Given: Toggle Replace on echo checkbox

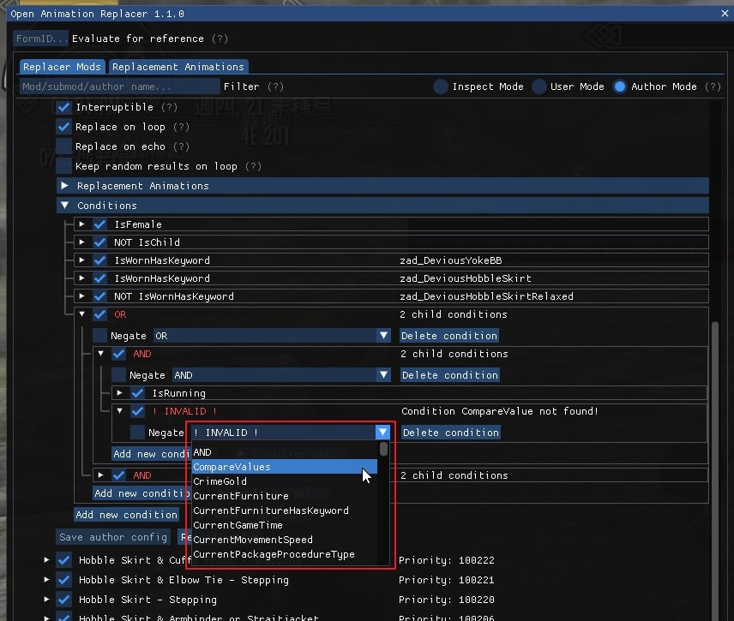Looking at the screenshot, I should click(x=64, y=146).
